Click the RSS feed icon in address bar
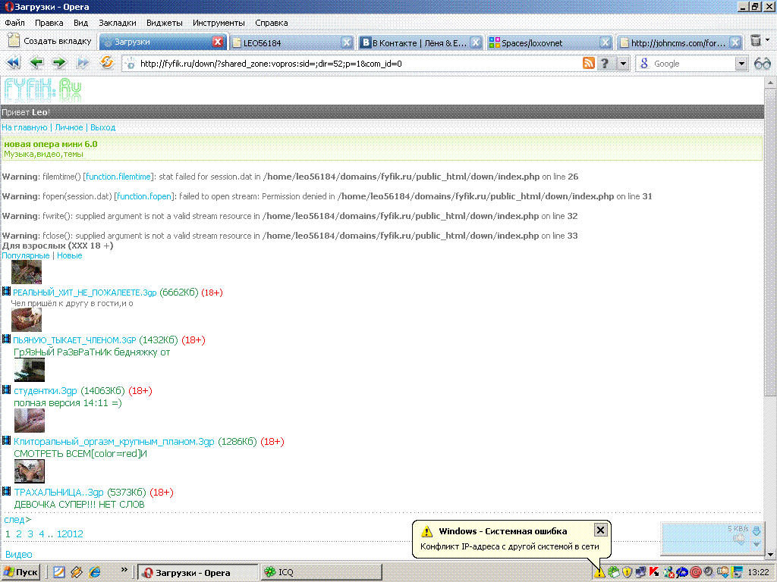The height and width of the screenshot is (582, 777). (x=588, y=64)
